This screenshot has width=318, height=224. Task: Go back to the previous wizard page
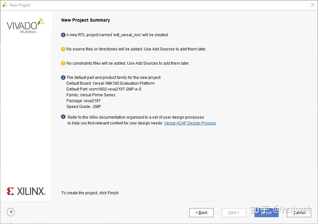point(201,213)
